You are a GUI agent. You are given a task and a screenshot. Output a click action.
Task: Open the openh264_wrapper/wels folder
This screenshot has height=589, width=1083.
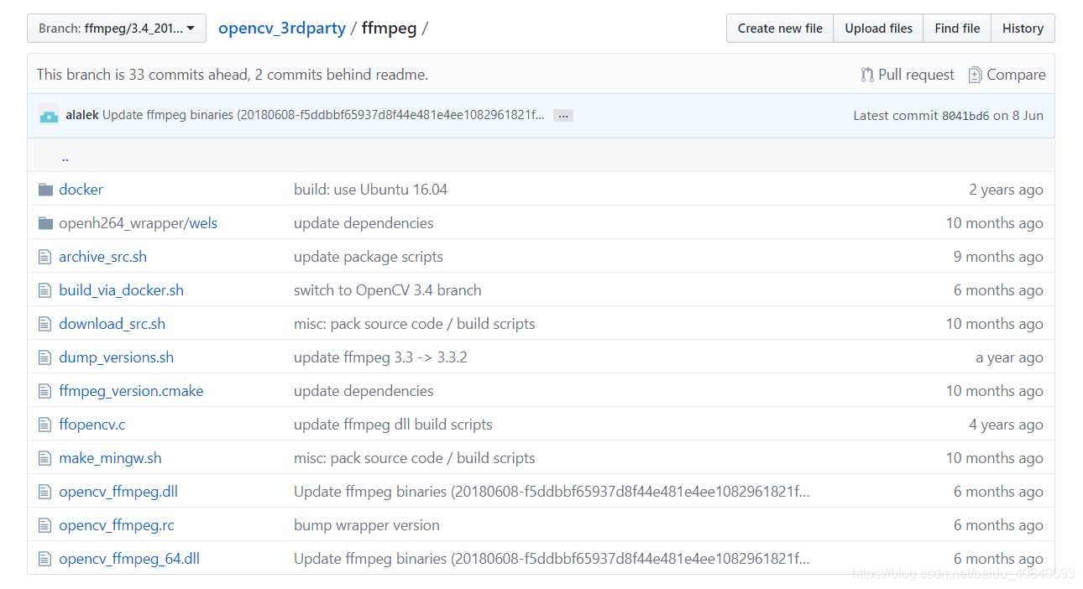point(138,223)
